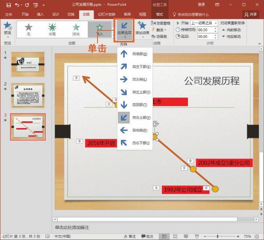Switch to the 开始 (Home) tab
264x240 pixels.
pyautogui.click(x=25, y=14)
